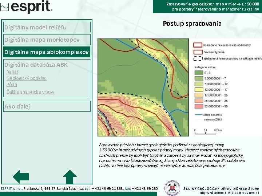Open Digitálna databáza ABK section
The image size is (262, 196).
click(x=36, y=65)
